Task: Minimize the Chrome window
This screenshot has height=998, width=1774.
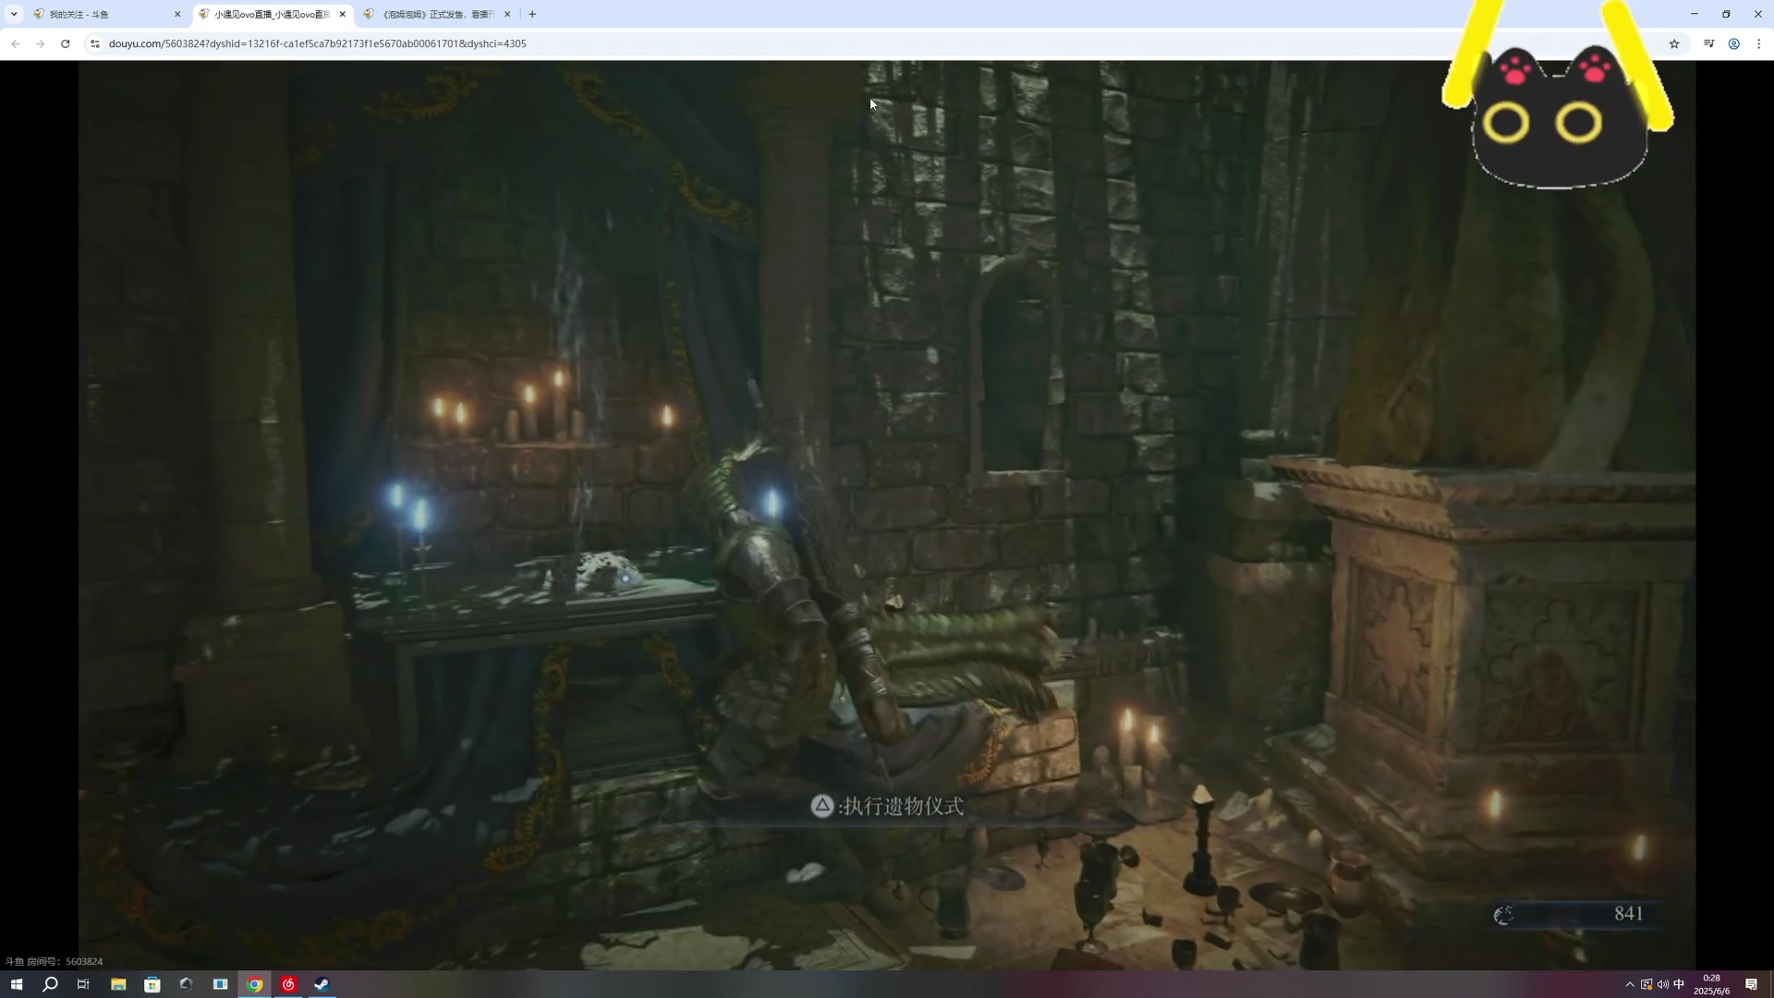Action: click(1695, 14)
